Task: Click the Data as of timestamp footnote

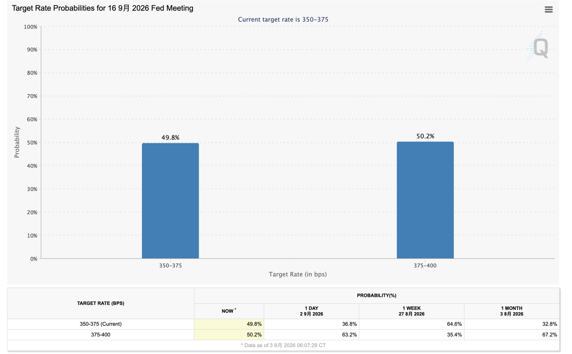Action: pos(283,345)
